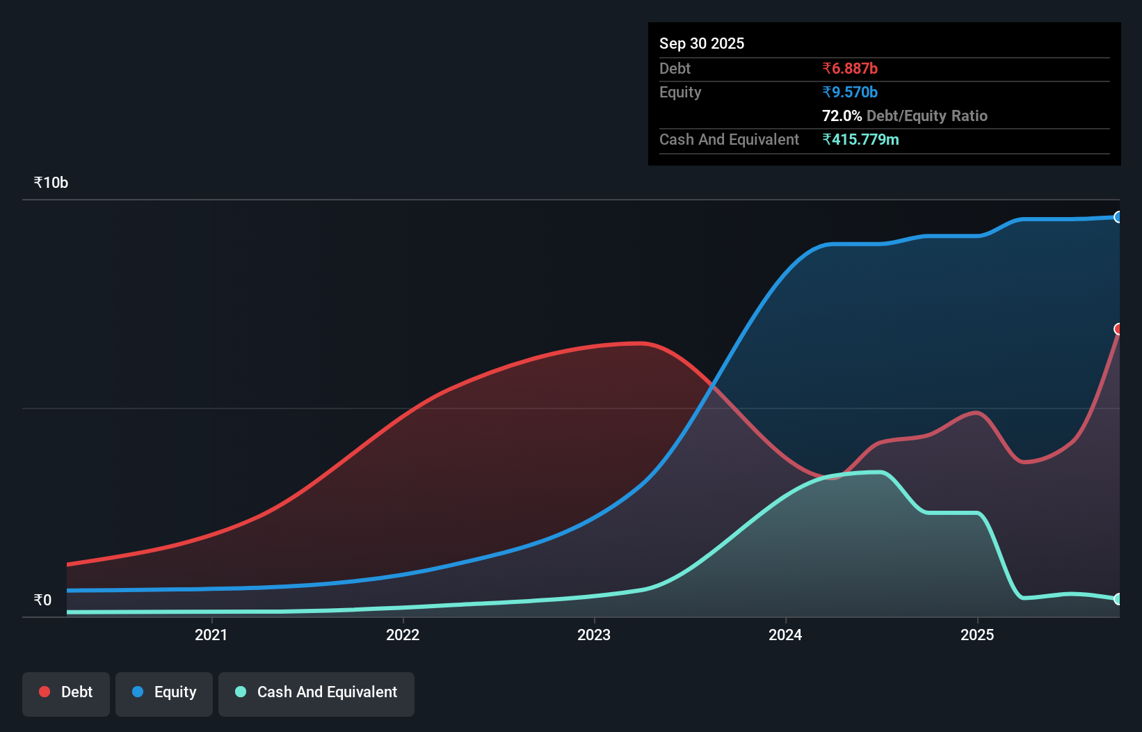Select the 2025 axis label
This screenshot has height=732, width=1142.
pyautogui.click(x=978, y=635)
